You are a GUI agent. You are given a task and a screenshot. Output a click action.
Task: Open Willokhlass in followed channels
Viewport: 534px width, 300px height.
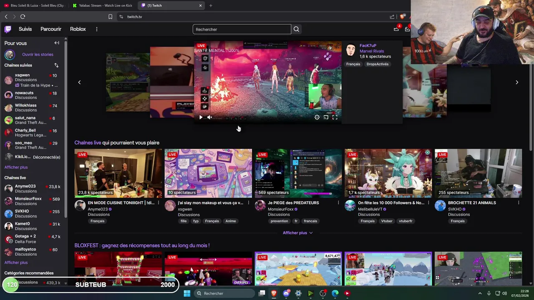tap(33, 107)
